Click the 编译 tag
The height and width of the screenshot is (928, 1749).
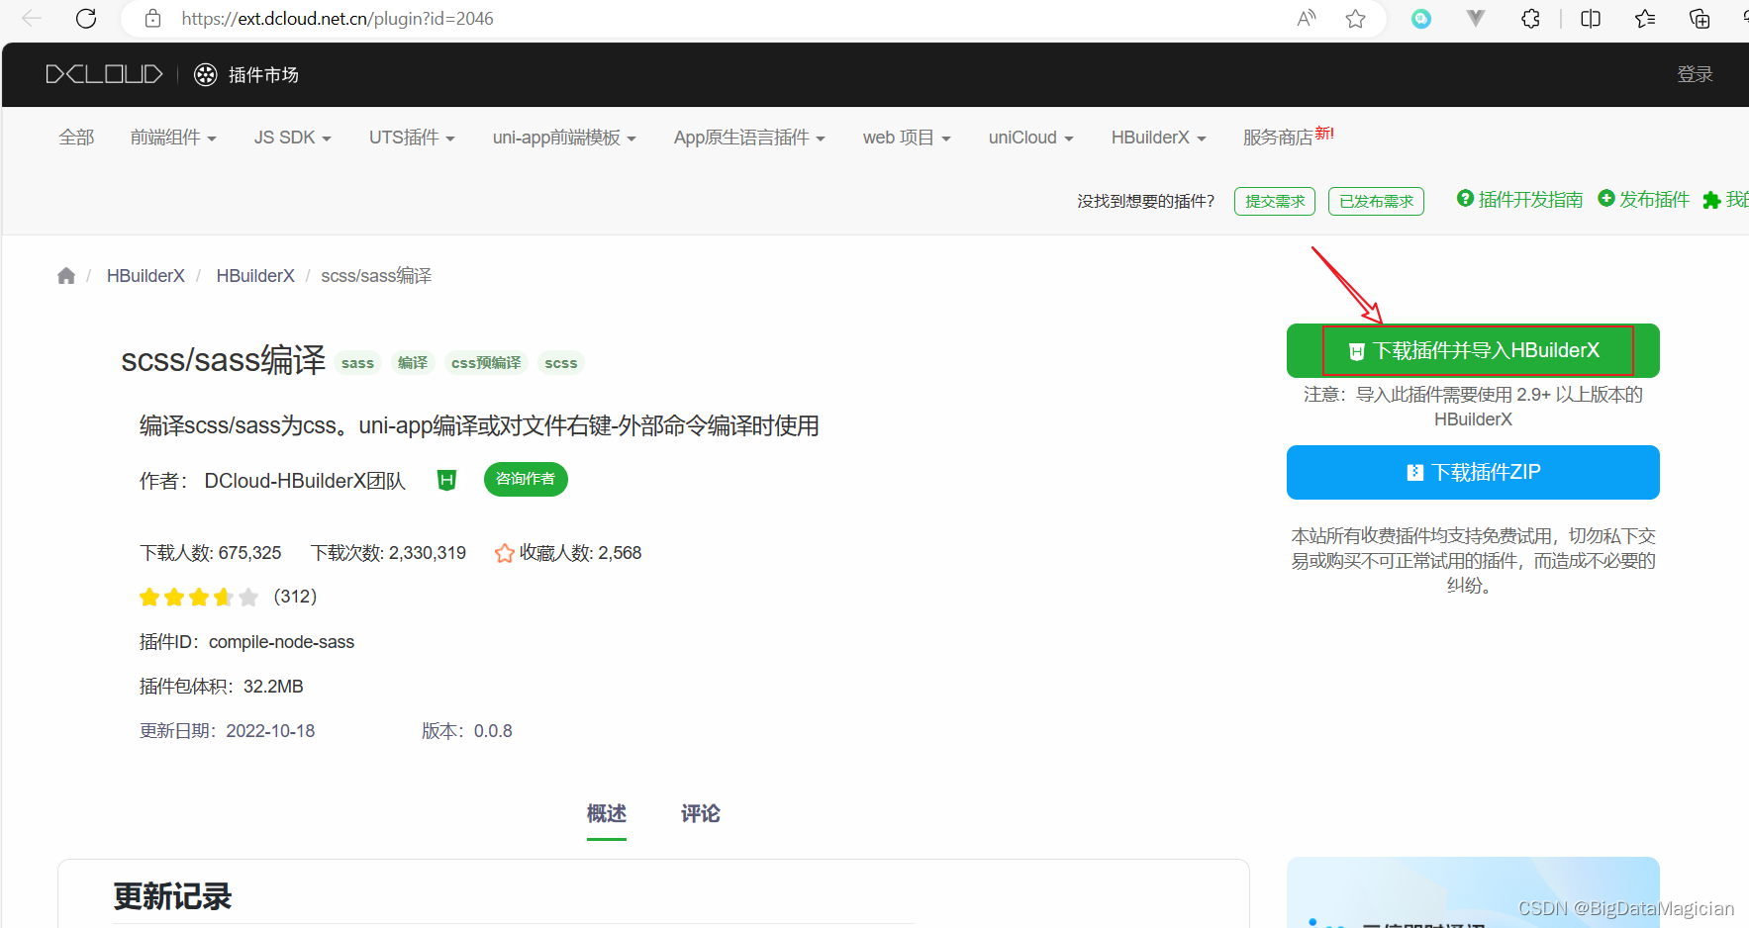click(413, 363)
